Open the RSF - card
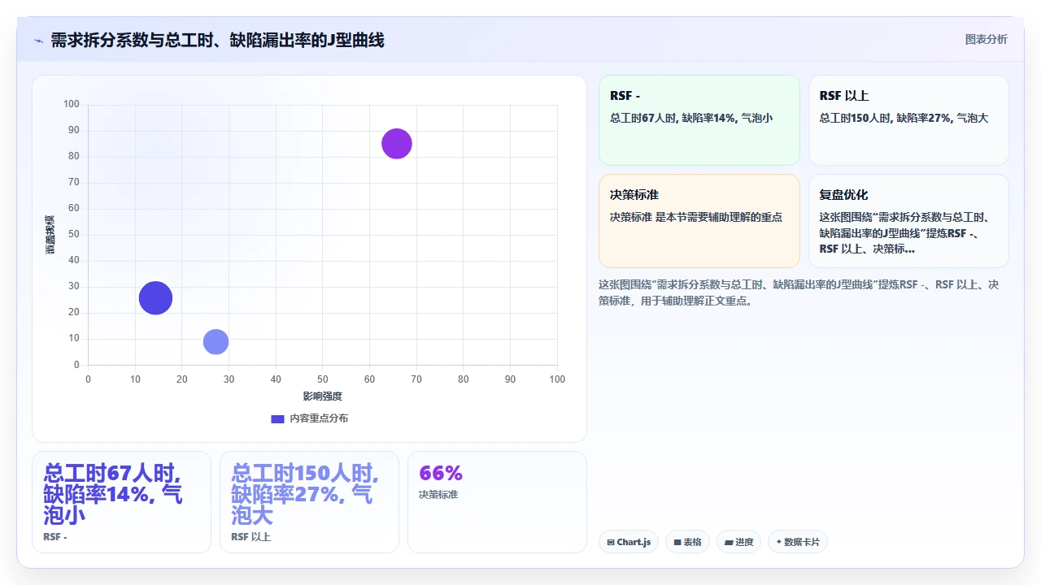 click(x=699, y=120)
